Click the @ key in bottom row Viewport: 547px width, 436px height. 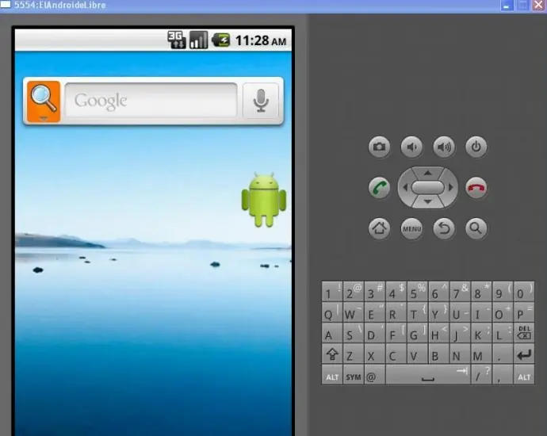375,375
